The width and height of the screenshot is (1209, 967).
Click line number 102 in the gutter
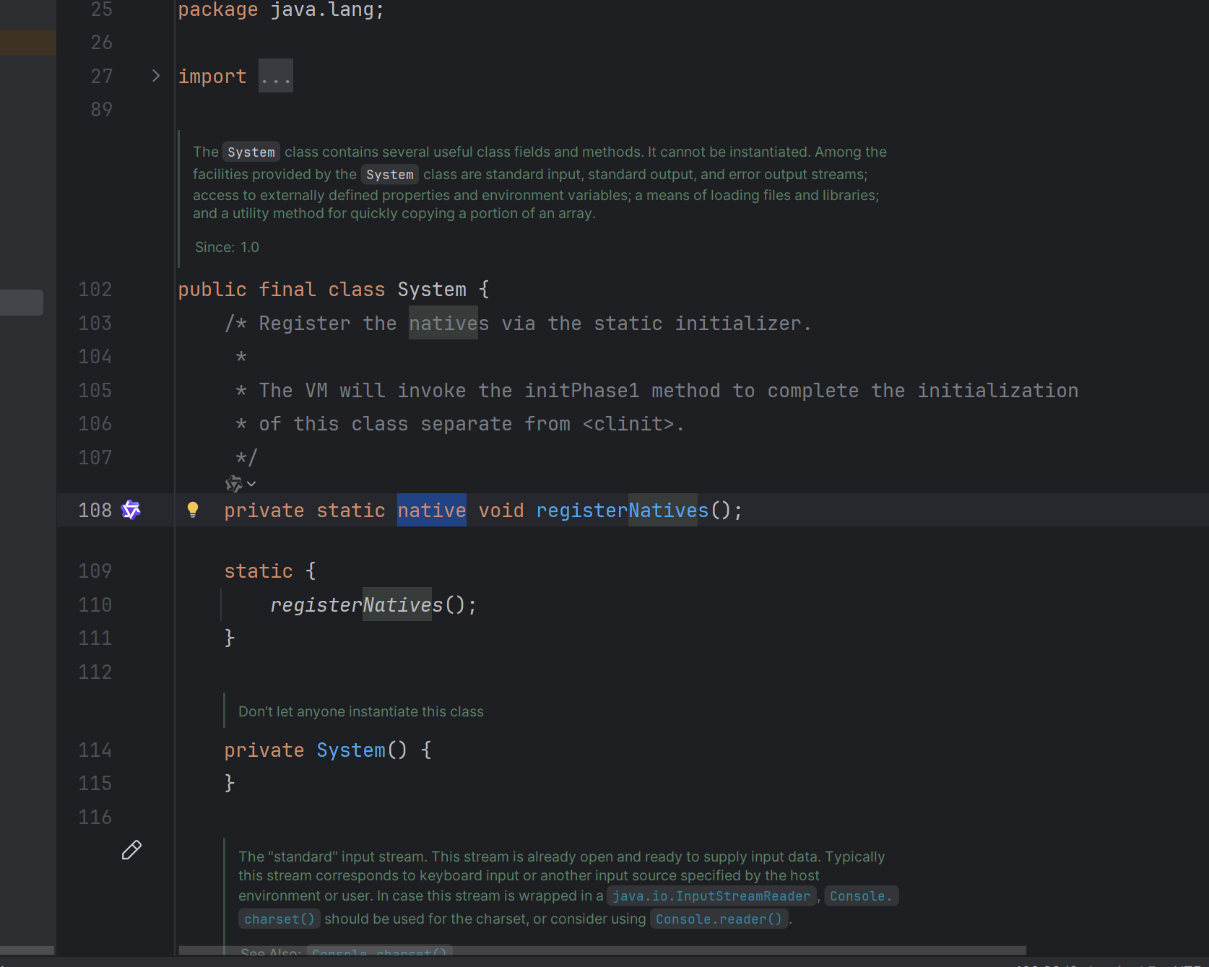tap(95, 290)
